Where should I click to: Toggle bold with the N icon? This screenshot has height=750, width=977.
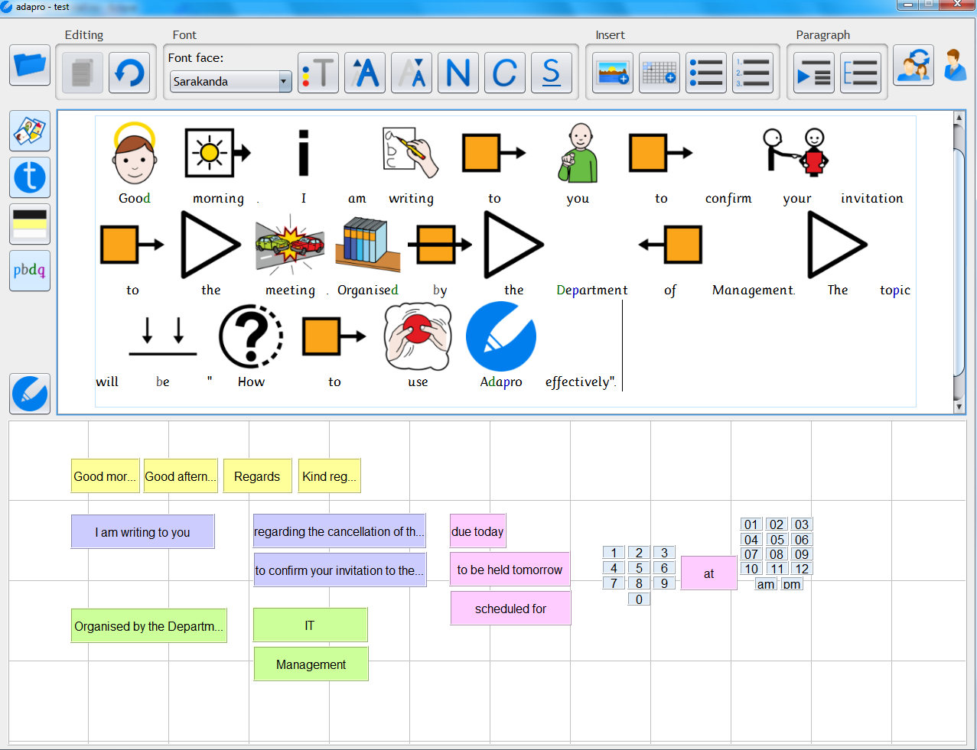tap(458, 73)
